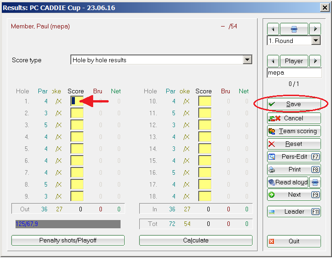This screenshot has height=258, width=332.
Task: Go to next round with right arrow
Action: (x=315, y=29)
